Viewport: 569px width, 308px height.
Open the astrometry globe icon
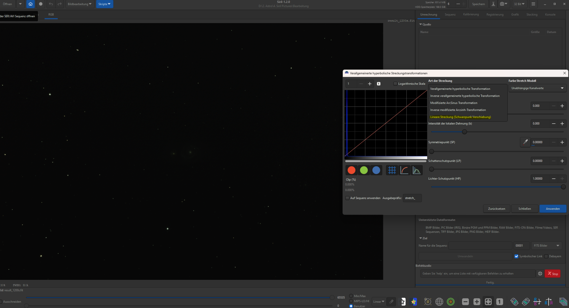pyautogui.click(x=439, y=302)
